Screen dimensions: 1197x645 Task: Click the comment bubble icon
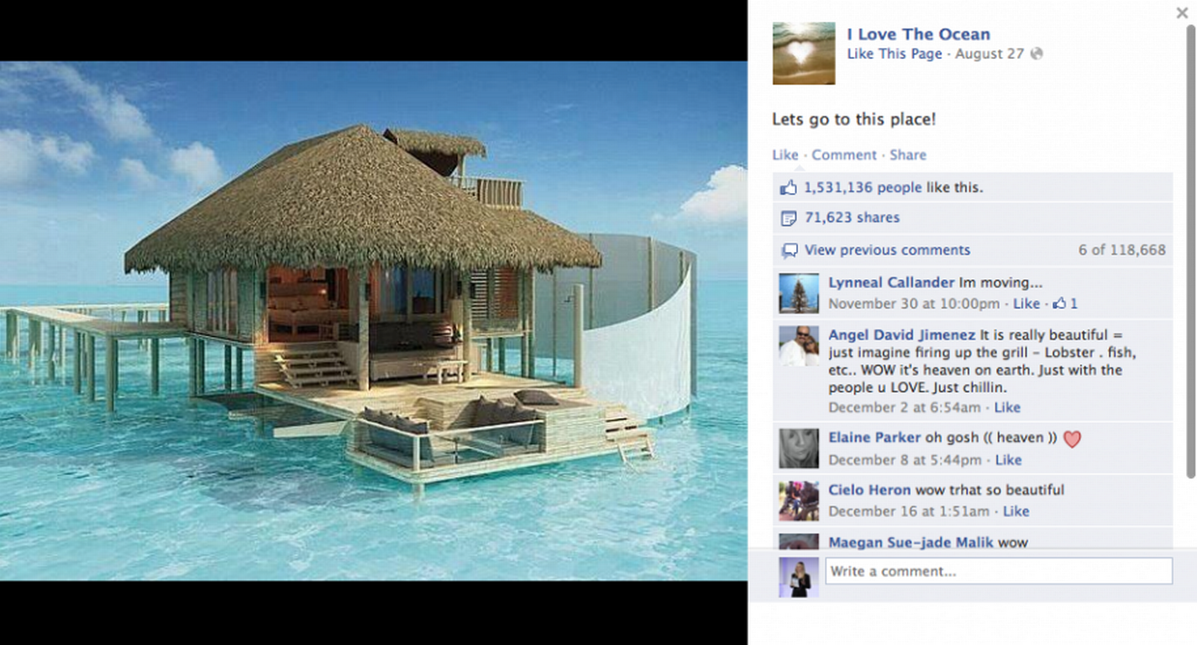(789, 250)
